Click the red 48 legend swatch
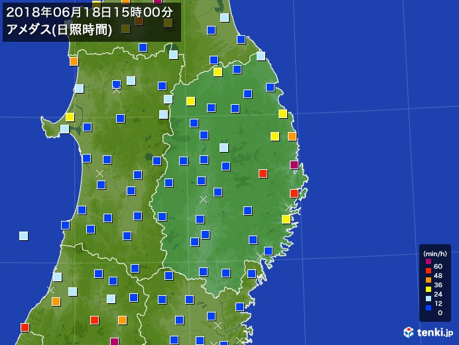 428,271
